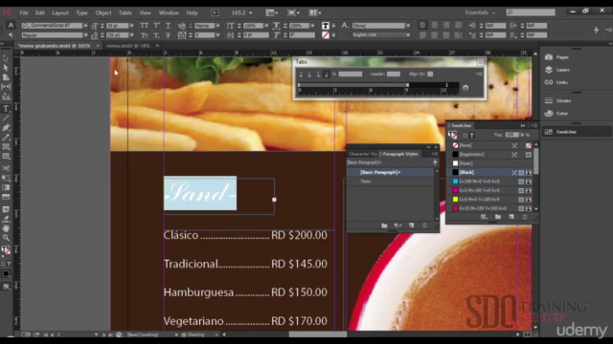
Task: Select the Zoom tool in the toolbox
Action: pyautogui.click(x=6, y=238)
